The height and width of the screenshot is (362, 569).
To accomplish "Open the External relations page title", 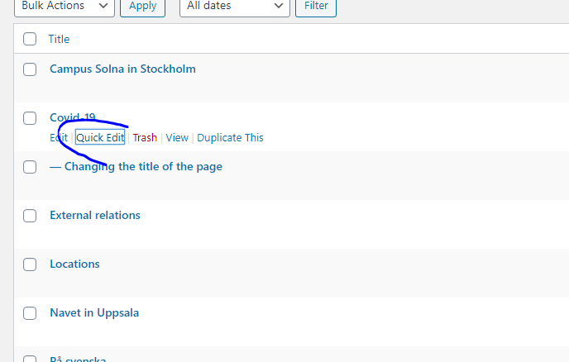I will coord(95,215).
